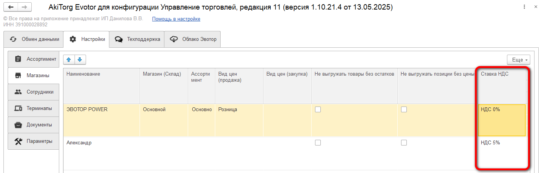Open the Параметры sidebar section
This screenshot has width=541, height=173.
34,141
